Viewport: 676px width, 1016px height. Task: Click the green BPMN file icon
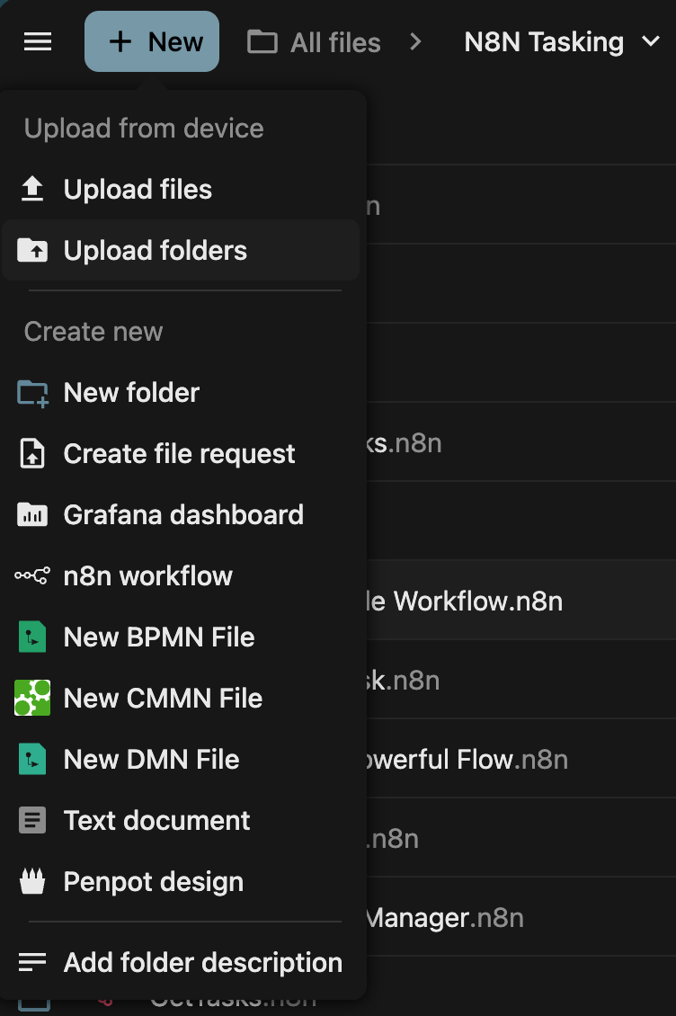click(x=32, y=637)
